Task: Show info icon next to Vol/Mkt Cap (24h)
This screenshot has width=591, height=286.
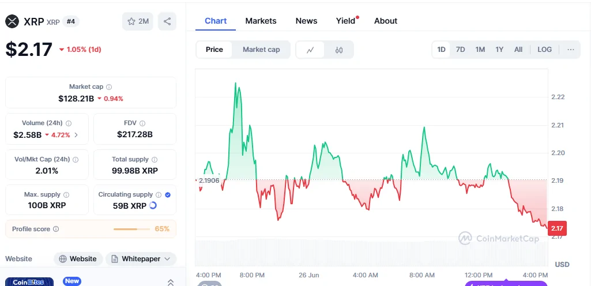Action: click(76, 160)
